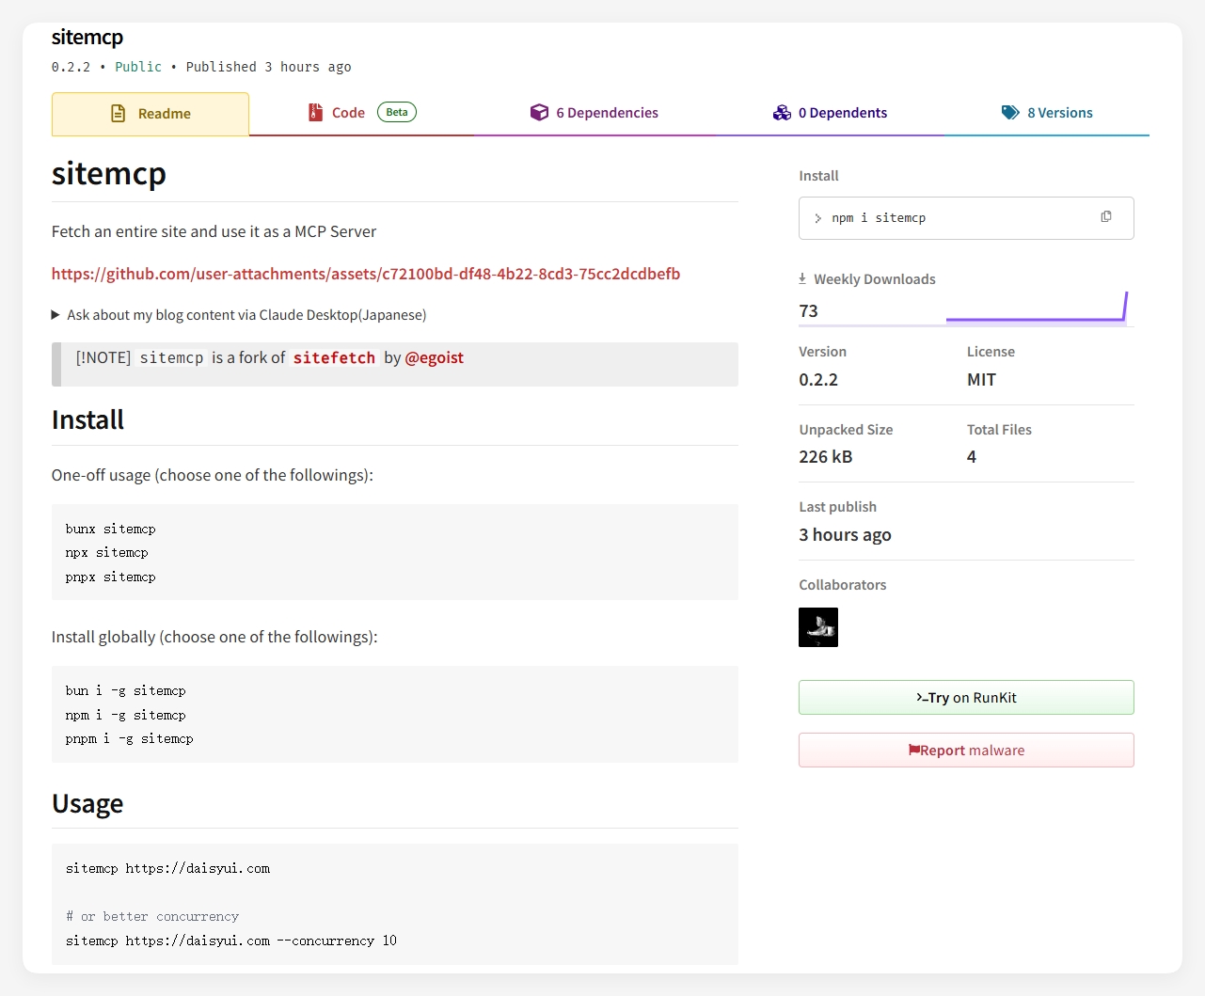Viewport: 1205px width, 996px height.
Task: Click the 'npm i -g sitemcp' line
Action: coord(126,716)
